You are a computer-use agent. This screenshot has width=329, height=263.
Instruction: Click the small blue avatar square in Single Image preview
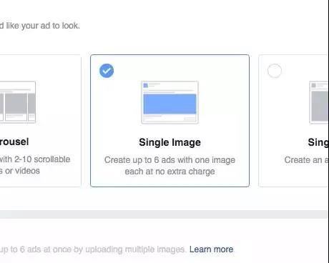pyautogui.click(x=145, y=85)
